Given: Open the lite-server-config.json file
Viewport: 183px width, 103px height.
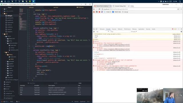Looking at the screenshot, I should [x=12, y=80].
